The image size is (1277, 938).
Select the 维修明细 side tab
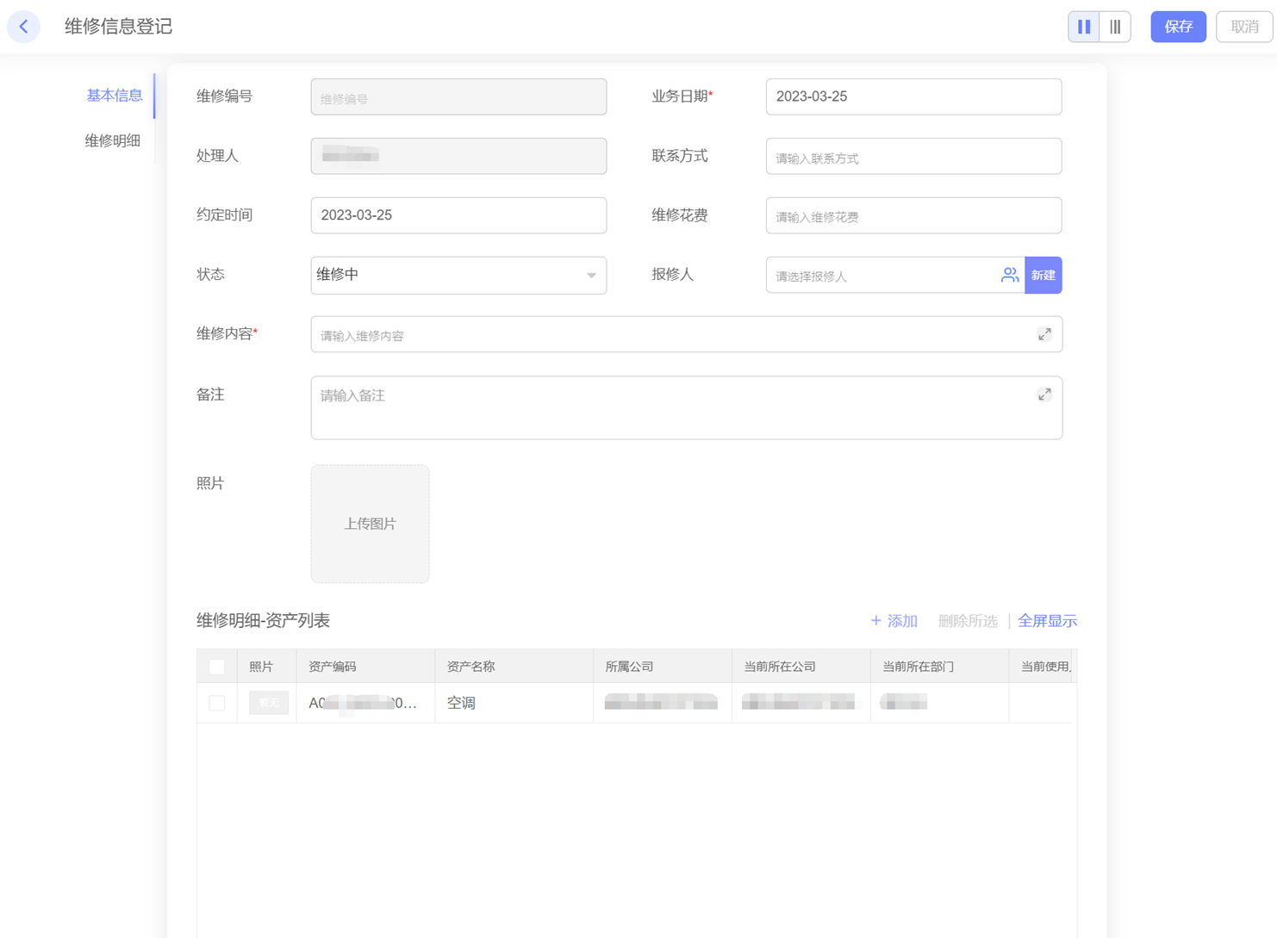click(x=113, y=140)
